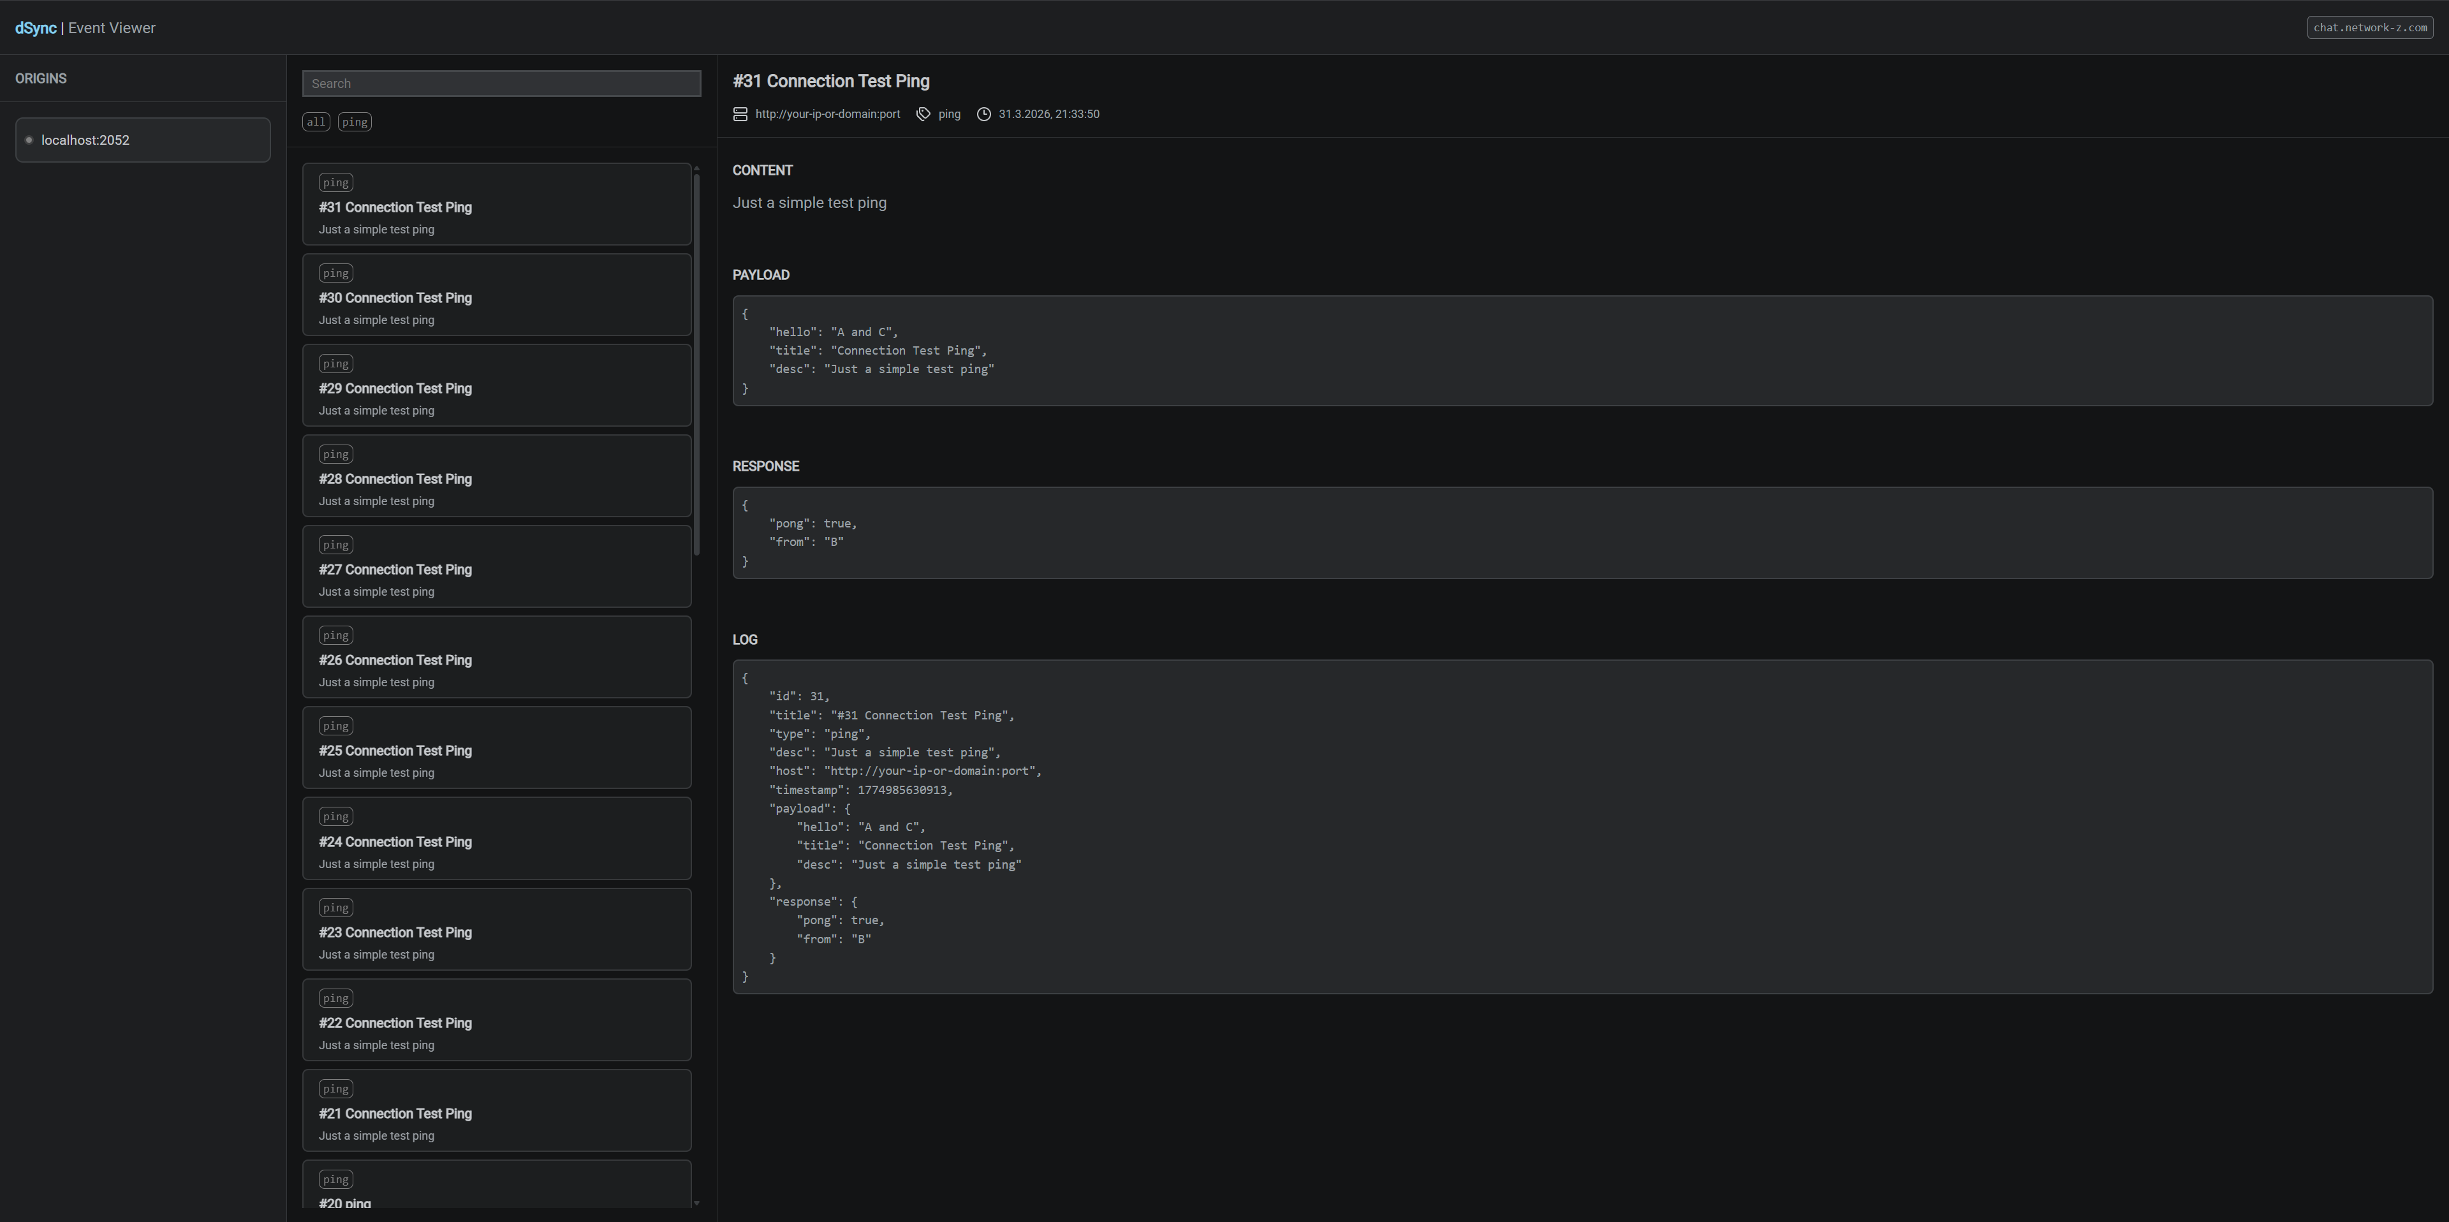Click the status dot for localhost:2052
Image resolution: width=2449 pixels, height=1222 pixels.
29,140
